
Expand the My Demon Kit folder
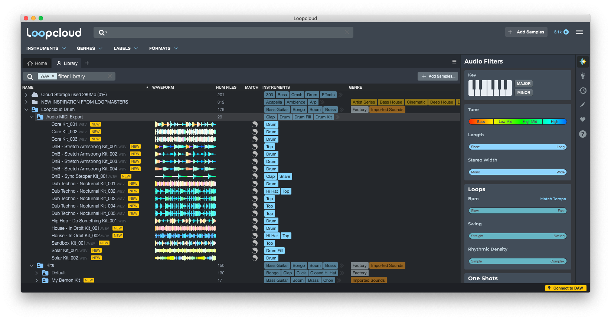coord(36,280)
